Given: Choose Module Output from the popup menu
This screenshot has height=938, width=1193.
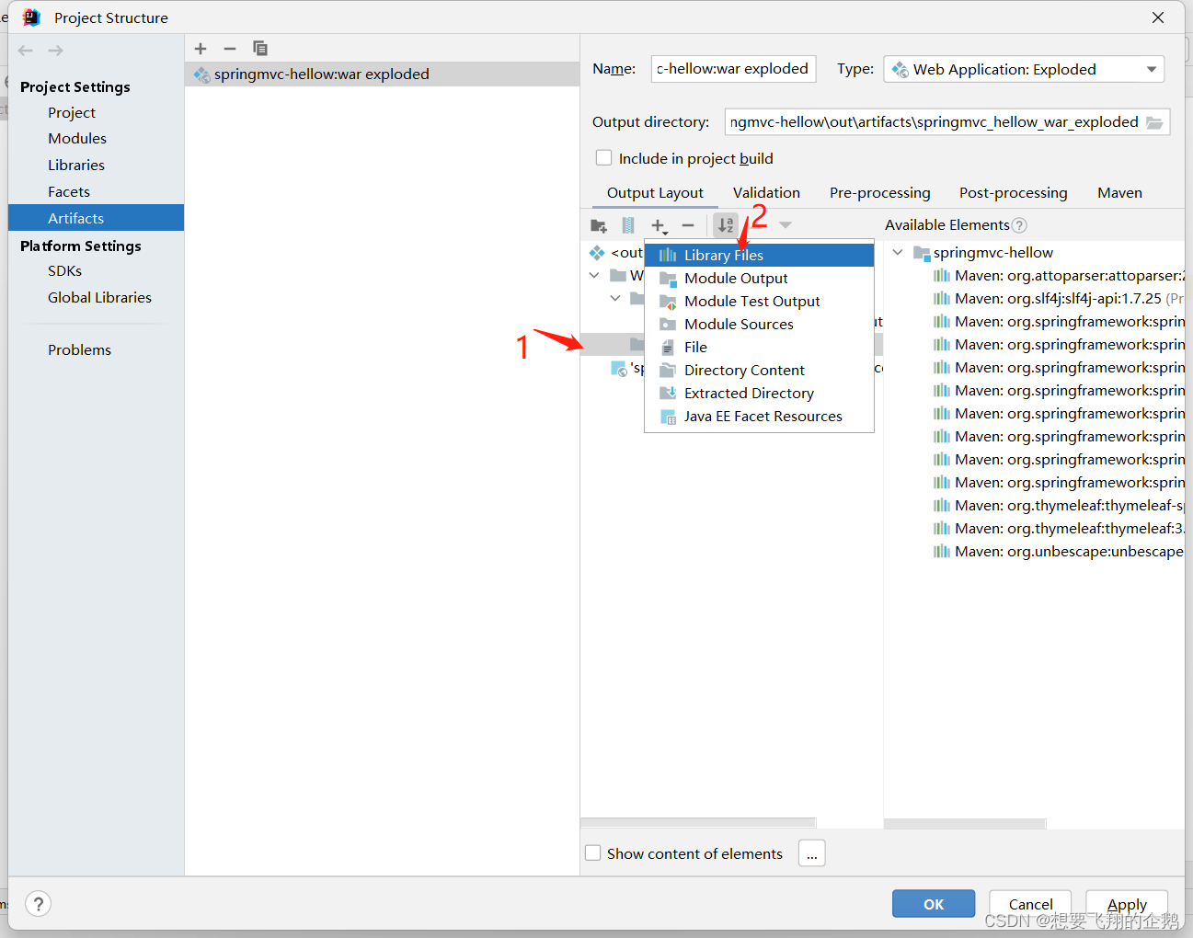Looking at the screenshot, I should [x=759, y=279].
